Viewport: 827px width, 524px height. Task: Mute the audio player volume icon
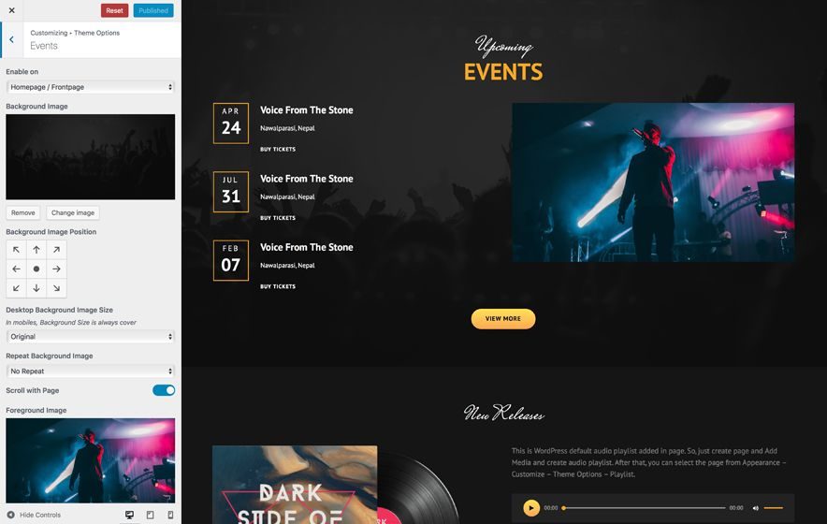(755, 508)
